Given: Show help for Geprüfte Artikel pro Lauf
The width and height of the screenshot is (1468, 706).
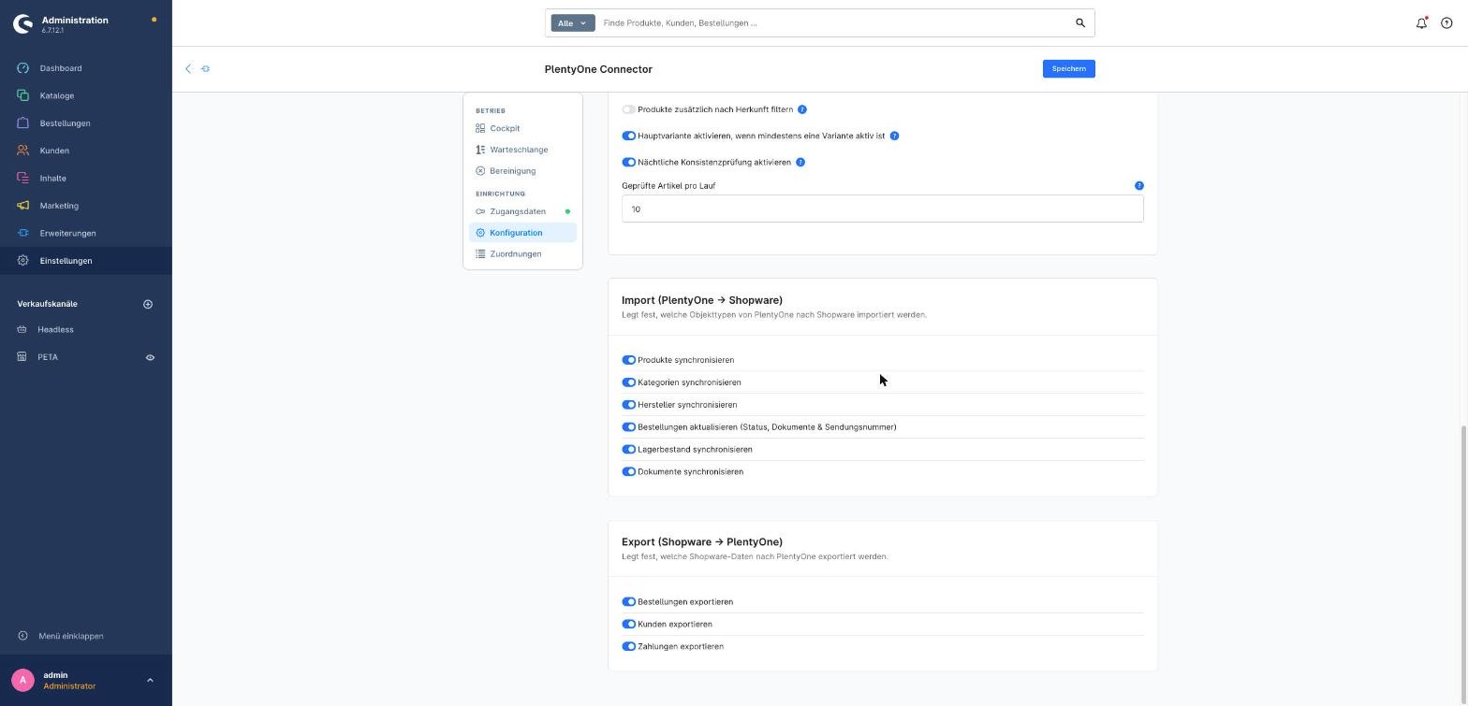Looking at the screenshot, I should click(1139, 186).
